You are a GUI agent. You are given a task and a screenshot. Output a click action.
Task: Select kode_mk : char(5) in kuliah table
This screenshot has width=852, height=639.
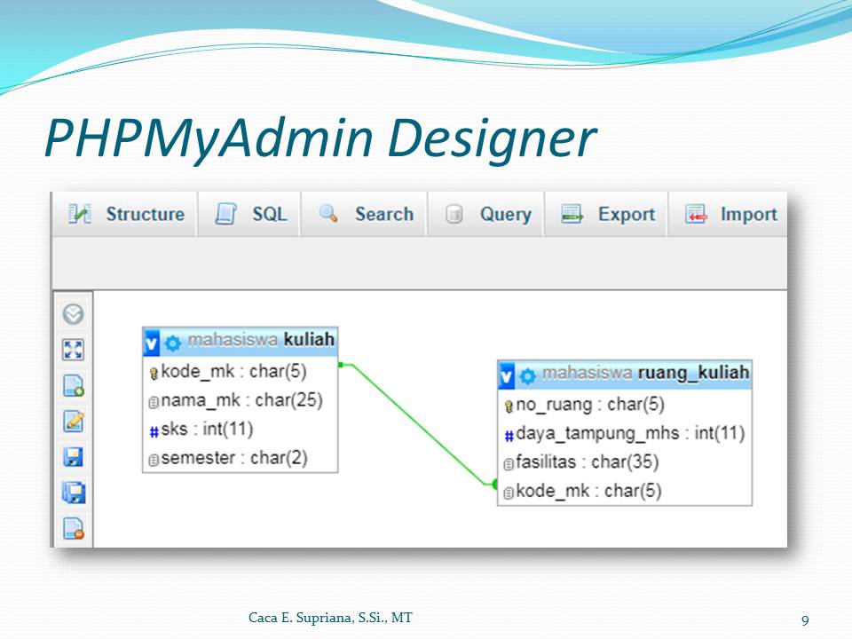[x=234, y=372]
